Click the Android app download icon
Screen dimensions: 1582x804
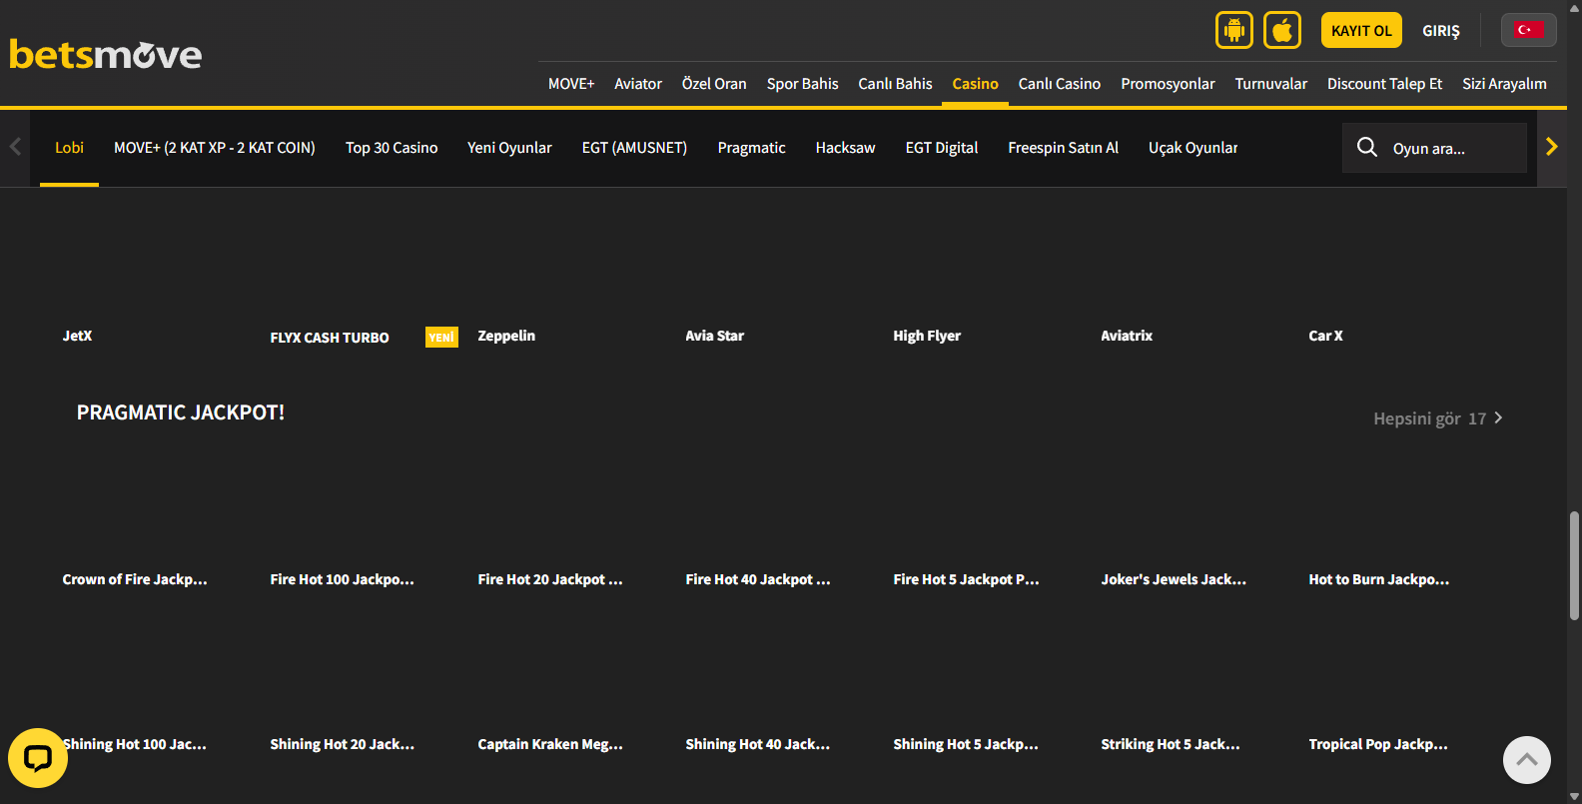pos(1233,30)
